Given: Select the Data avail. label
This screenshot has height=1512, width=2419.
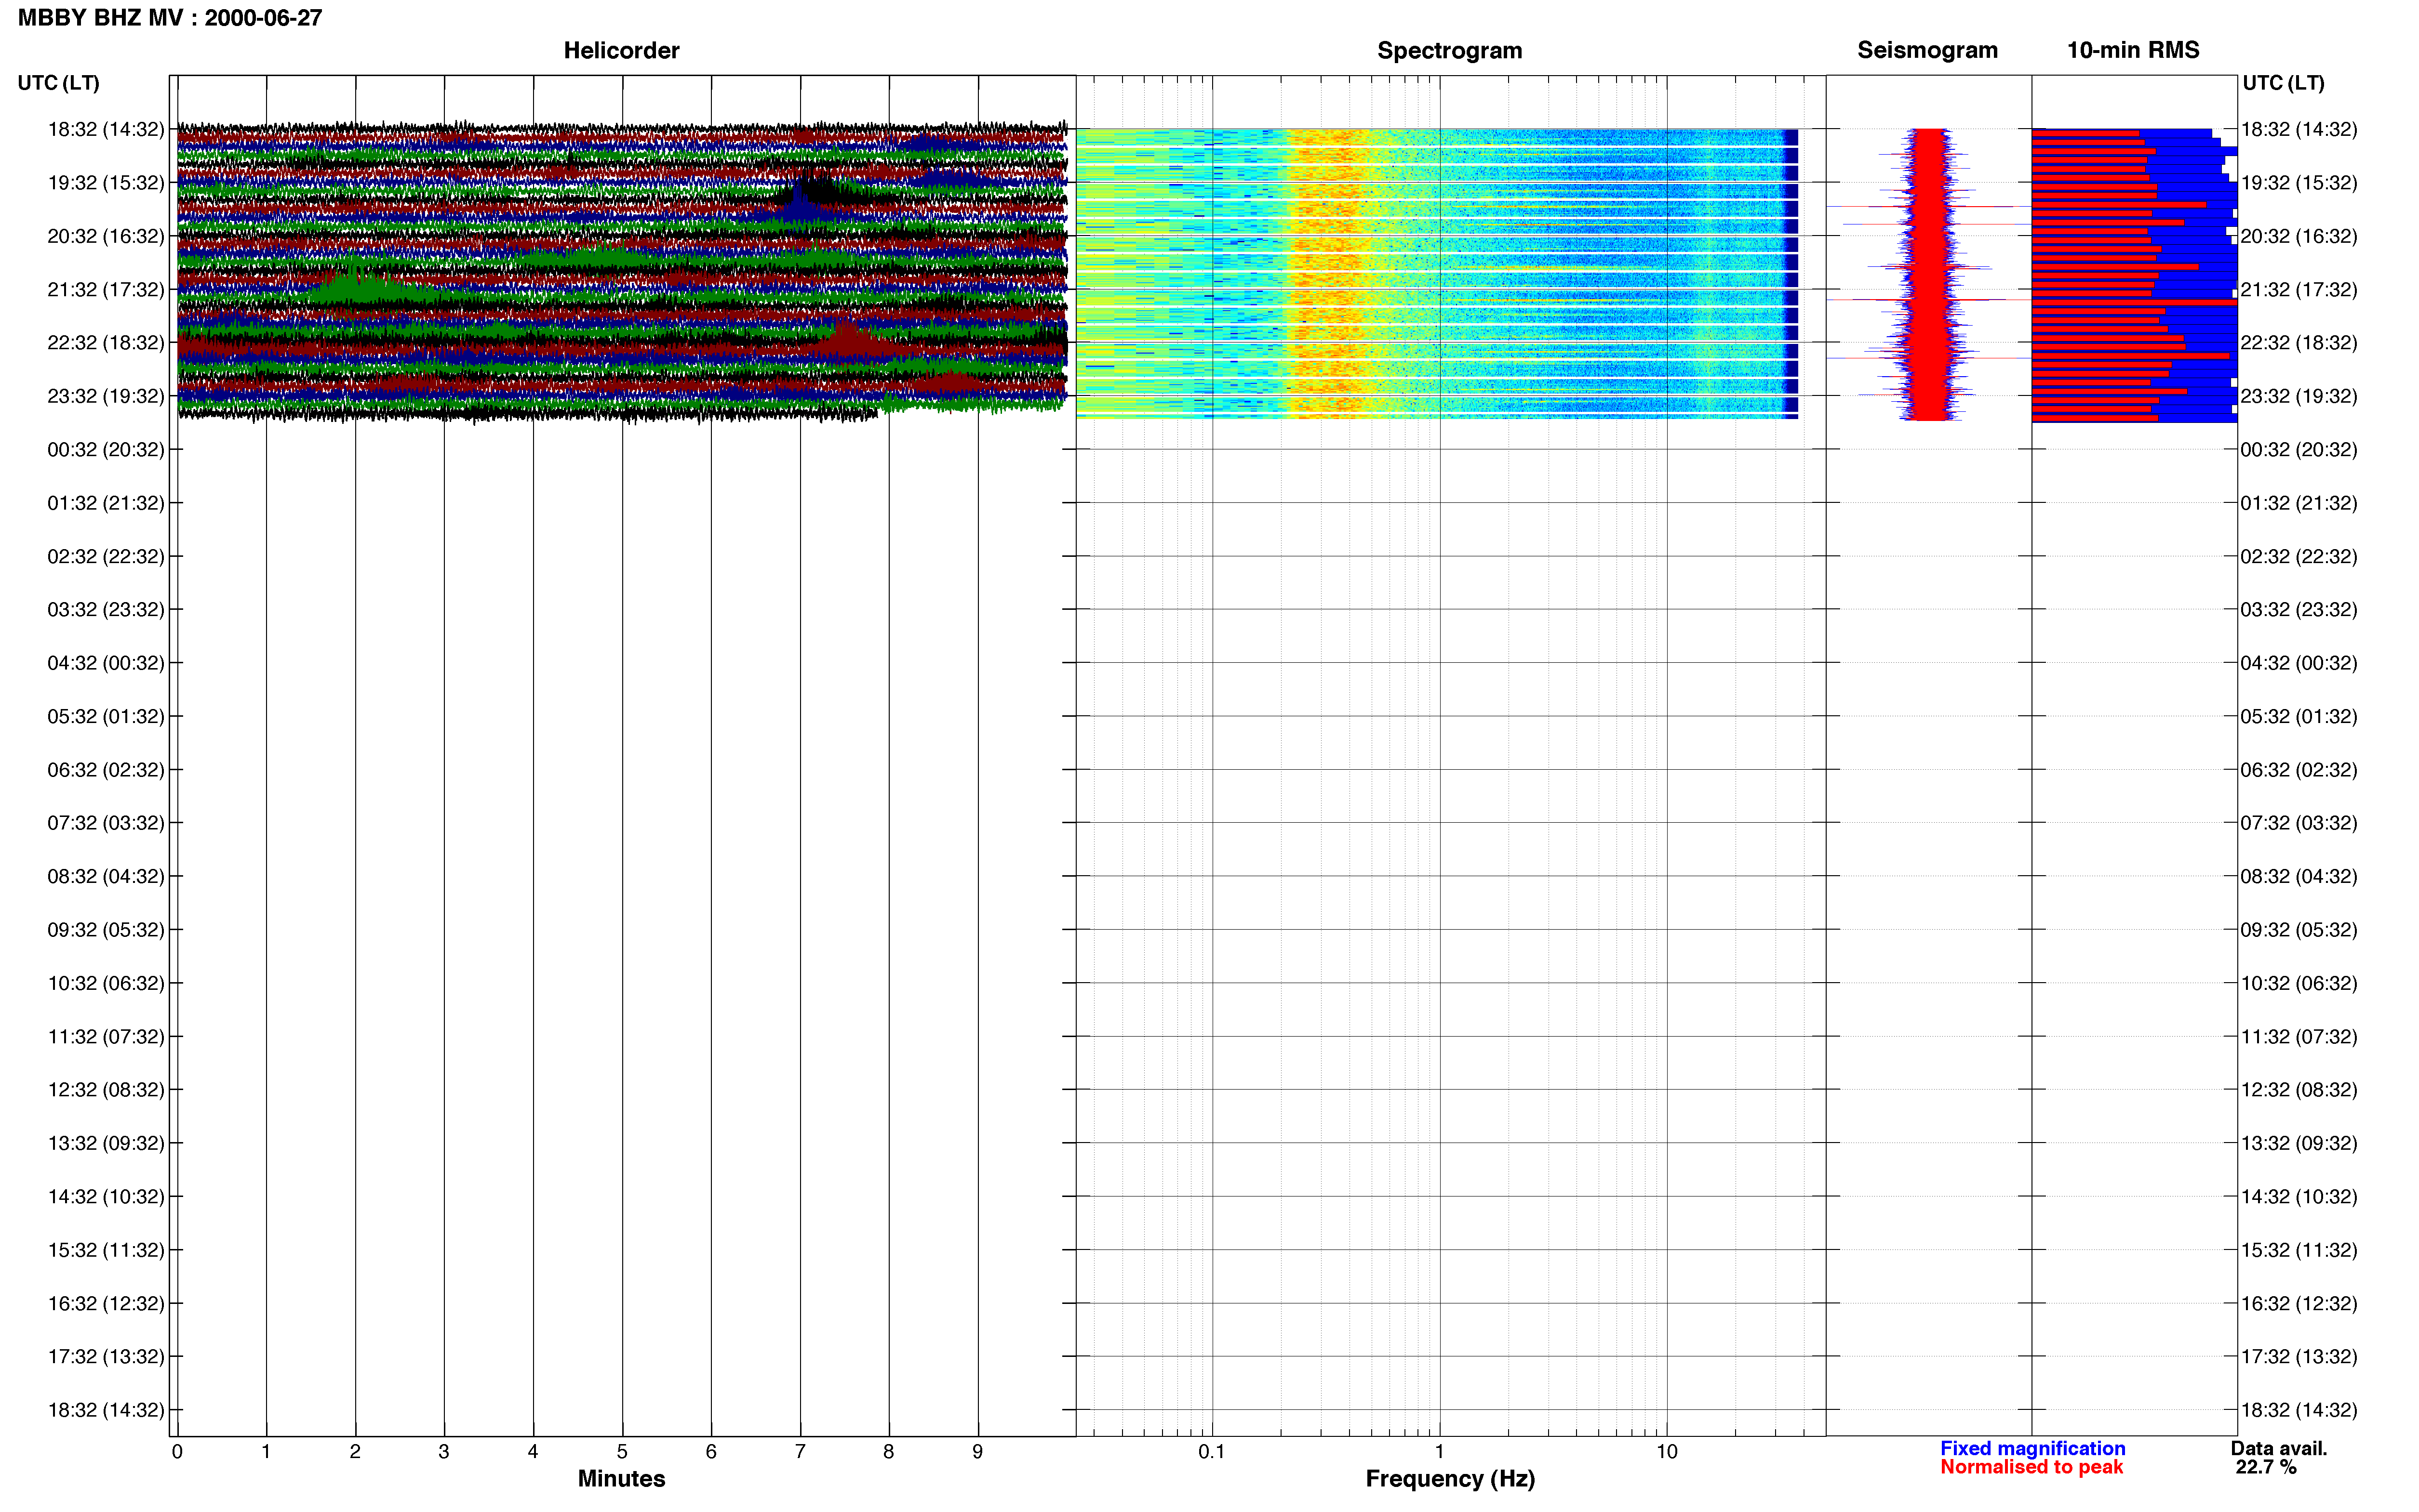Looking at the screenshot, I should click(x=2279, y=1449).
